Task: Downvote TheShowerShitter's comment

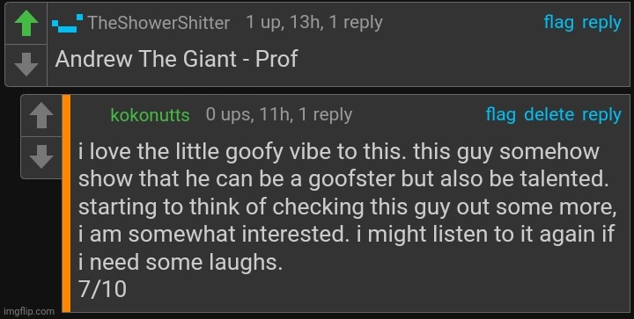Action: (x=26, y=65)
